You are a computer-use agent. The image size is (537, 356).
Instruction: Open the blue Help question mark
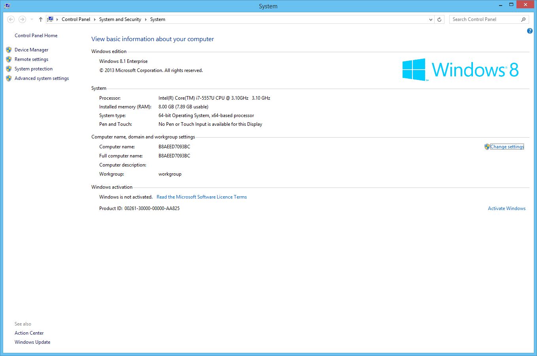coord(530,31)
